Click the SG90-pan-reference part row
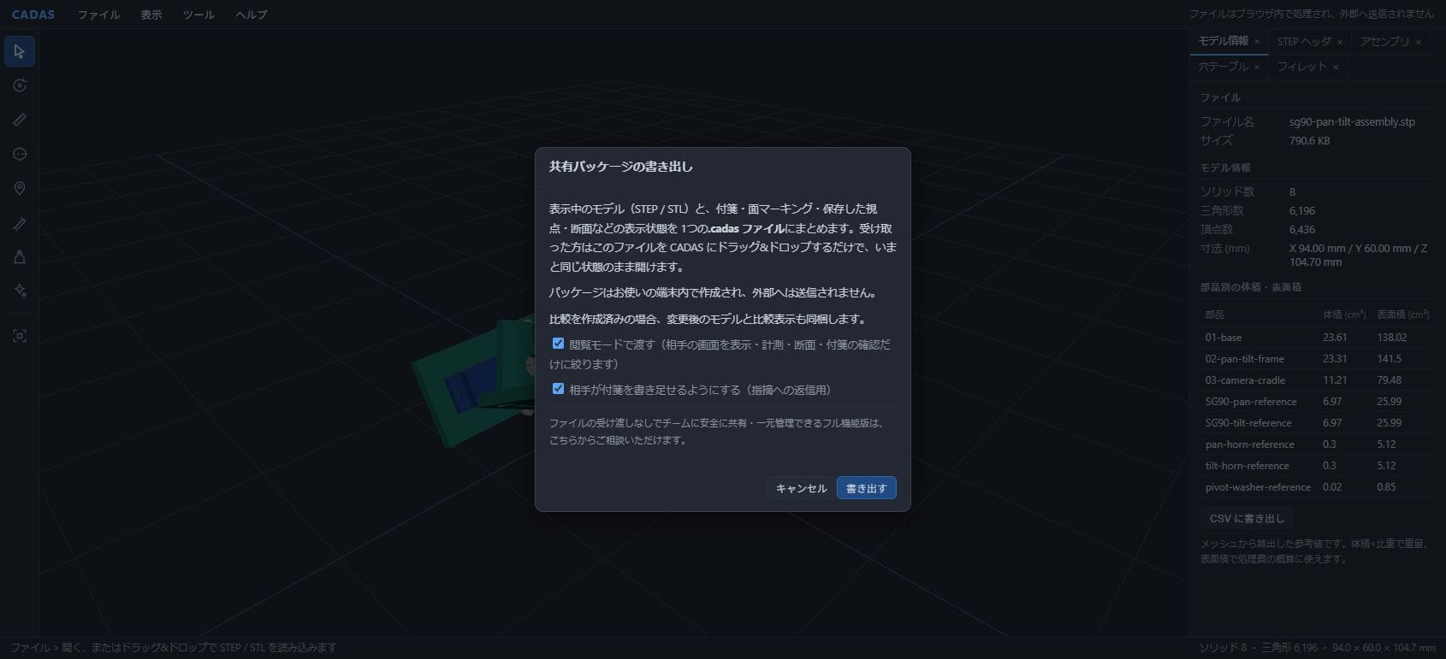1446x659 pixels. 1316,402
